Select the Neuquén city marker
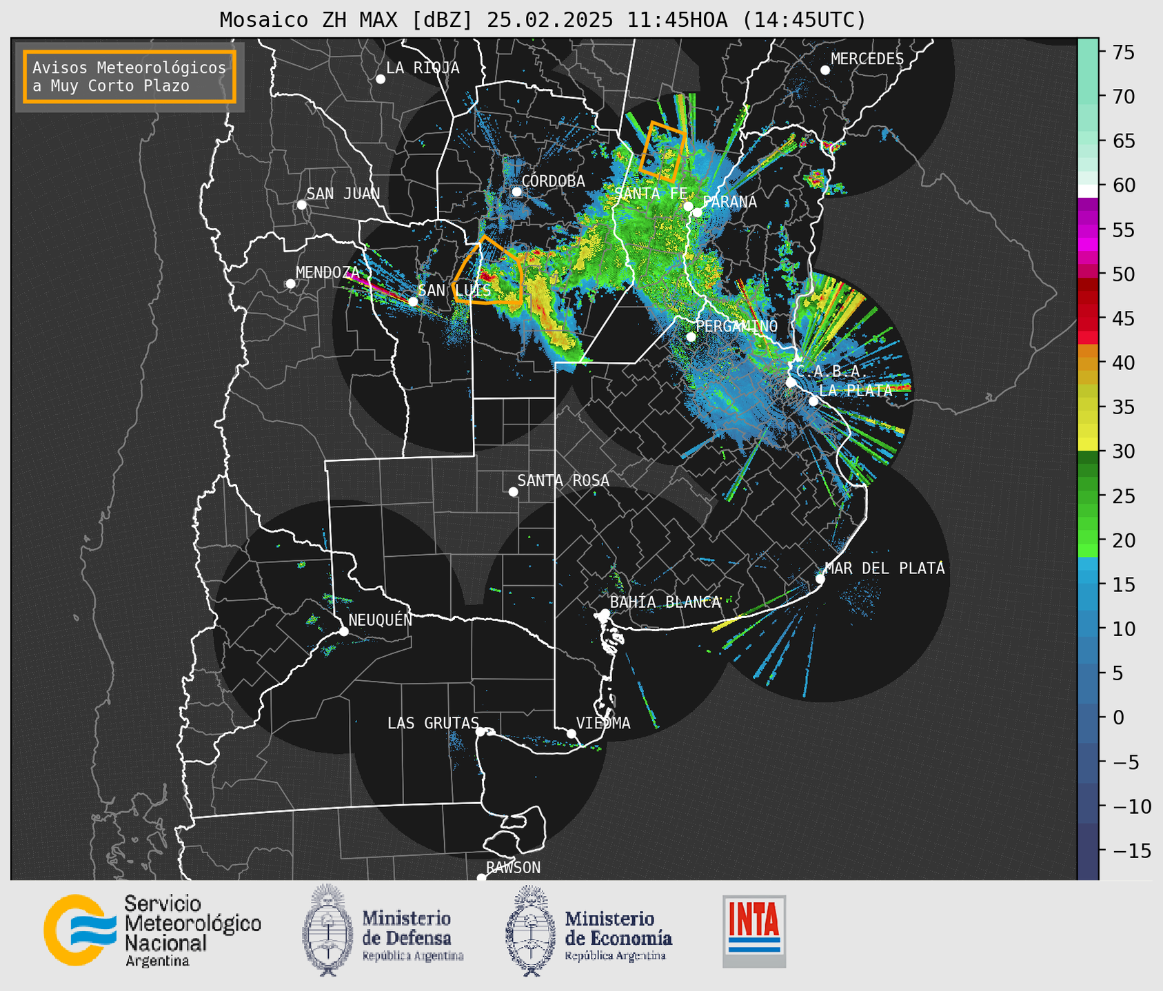This screenshot has width=1163, height=991. click(x=344, y=631)
